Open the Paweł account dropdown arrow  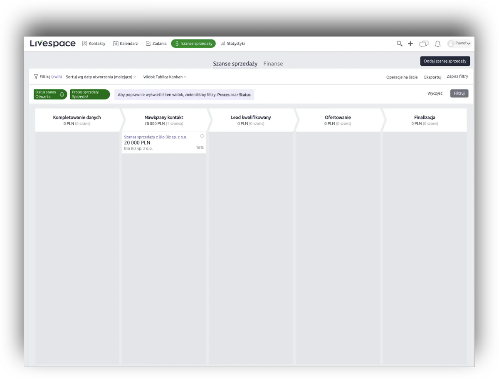pyautogui.click(x=469, y=44)
